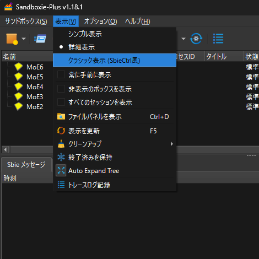259x259 pixels.
Task: Click the horizontal scrollbar left arrow
Action: [6, 149]
